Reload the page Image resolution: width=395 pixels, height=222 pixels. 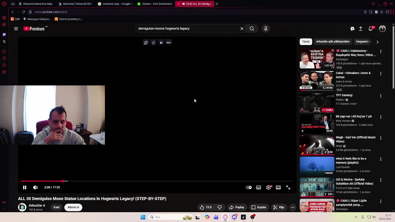23,12
